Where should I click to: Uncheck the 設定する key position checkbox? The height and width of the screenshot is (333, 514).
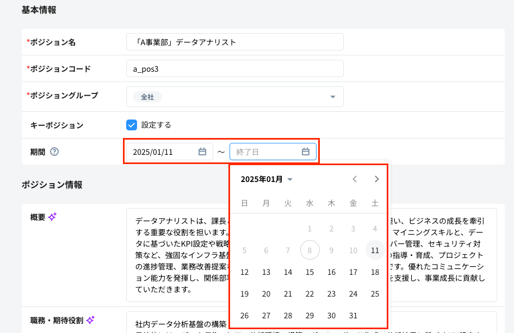pyautogui.click(x=132, y=124)
